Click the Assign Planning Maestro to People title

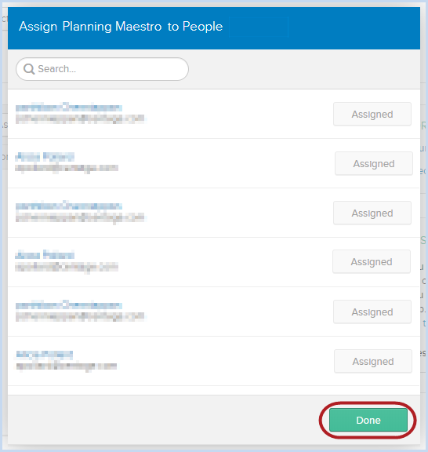(x=121, y=27)
